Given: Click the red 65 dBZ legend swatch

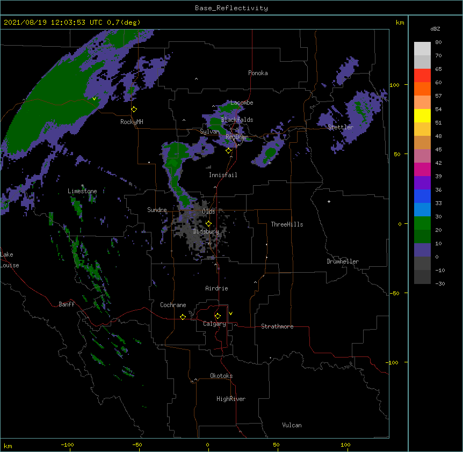Looking at the screenshot, I should [422, 75].
